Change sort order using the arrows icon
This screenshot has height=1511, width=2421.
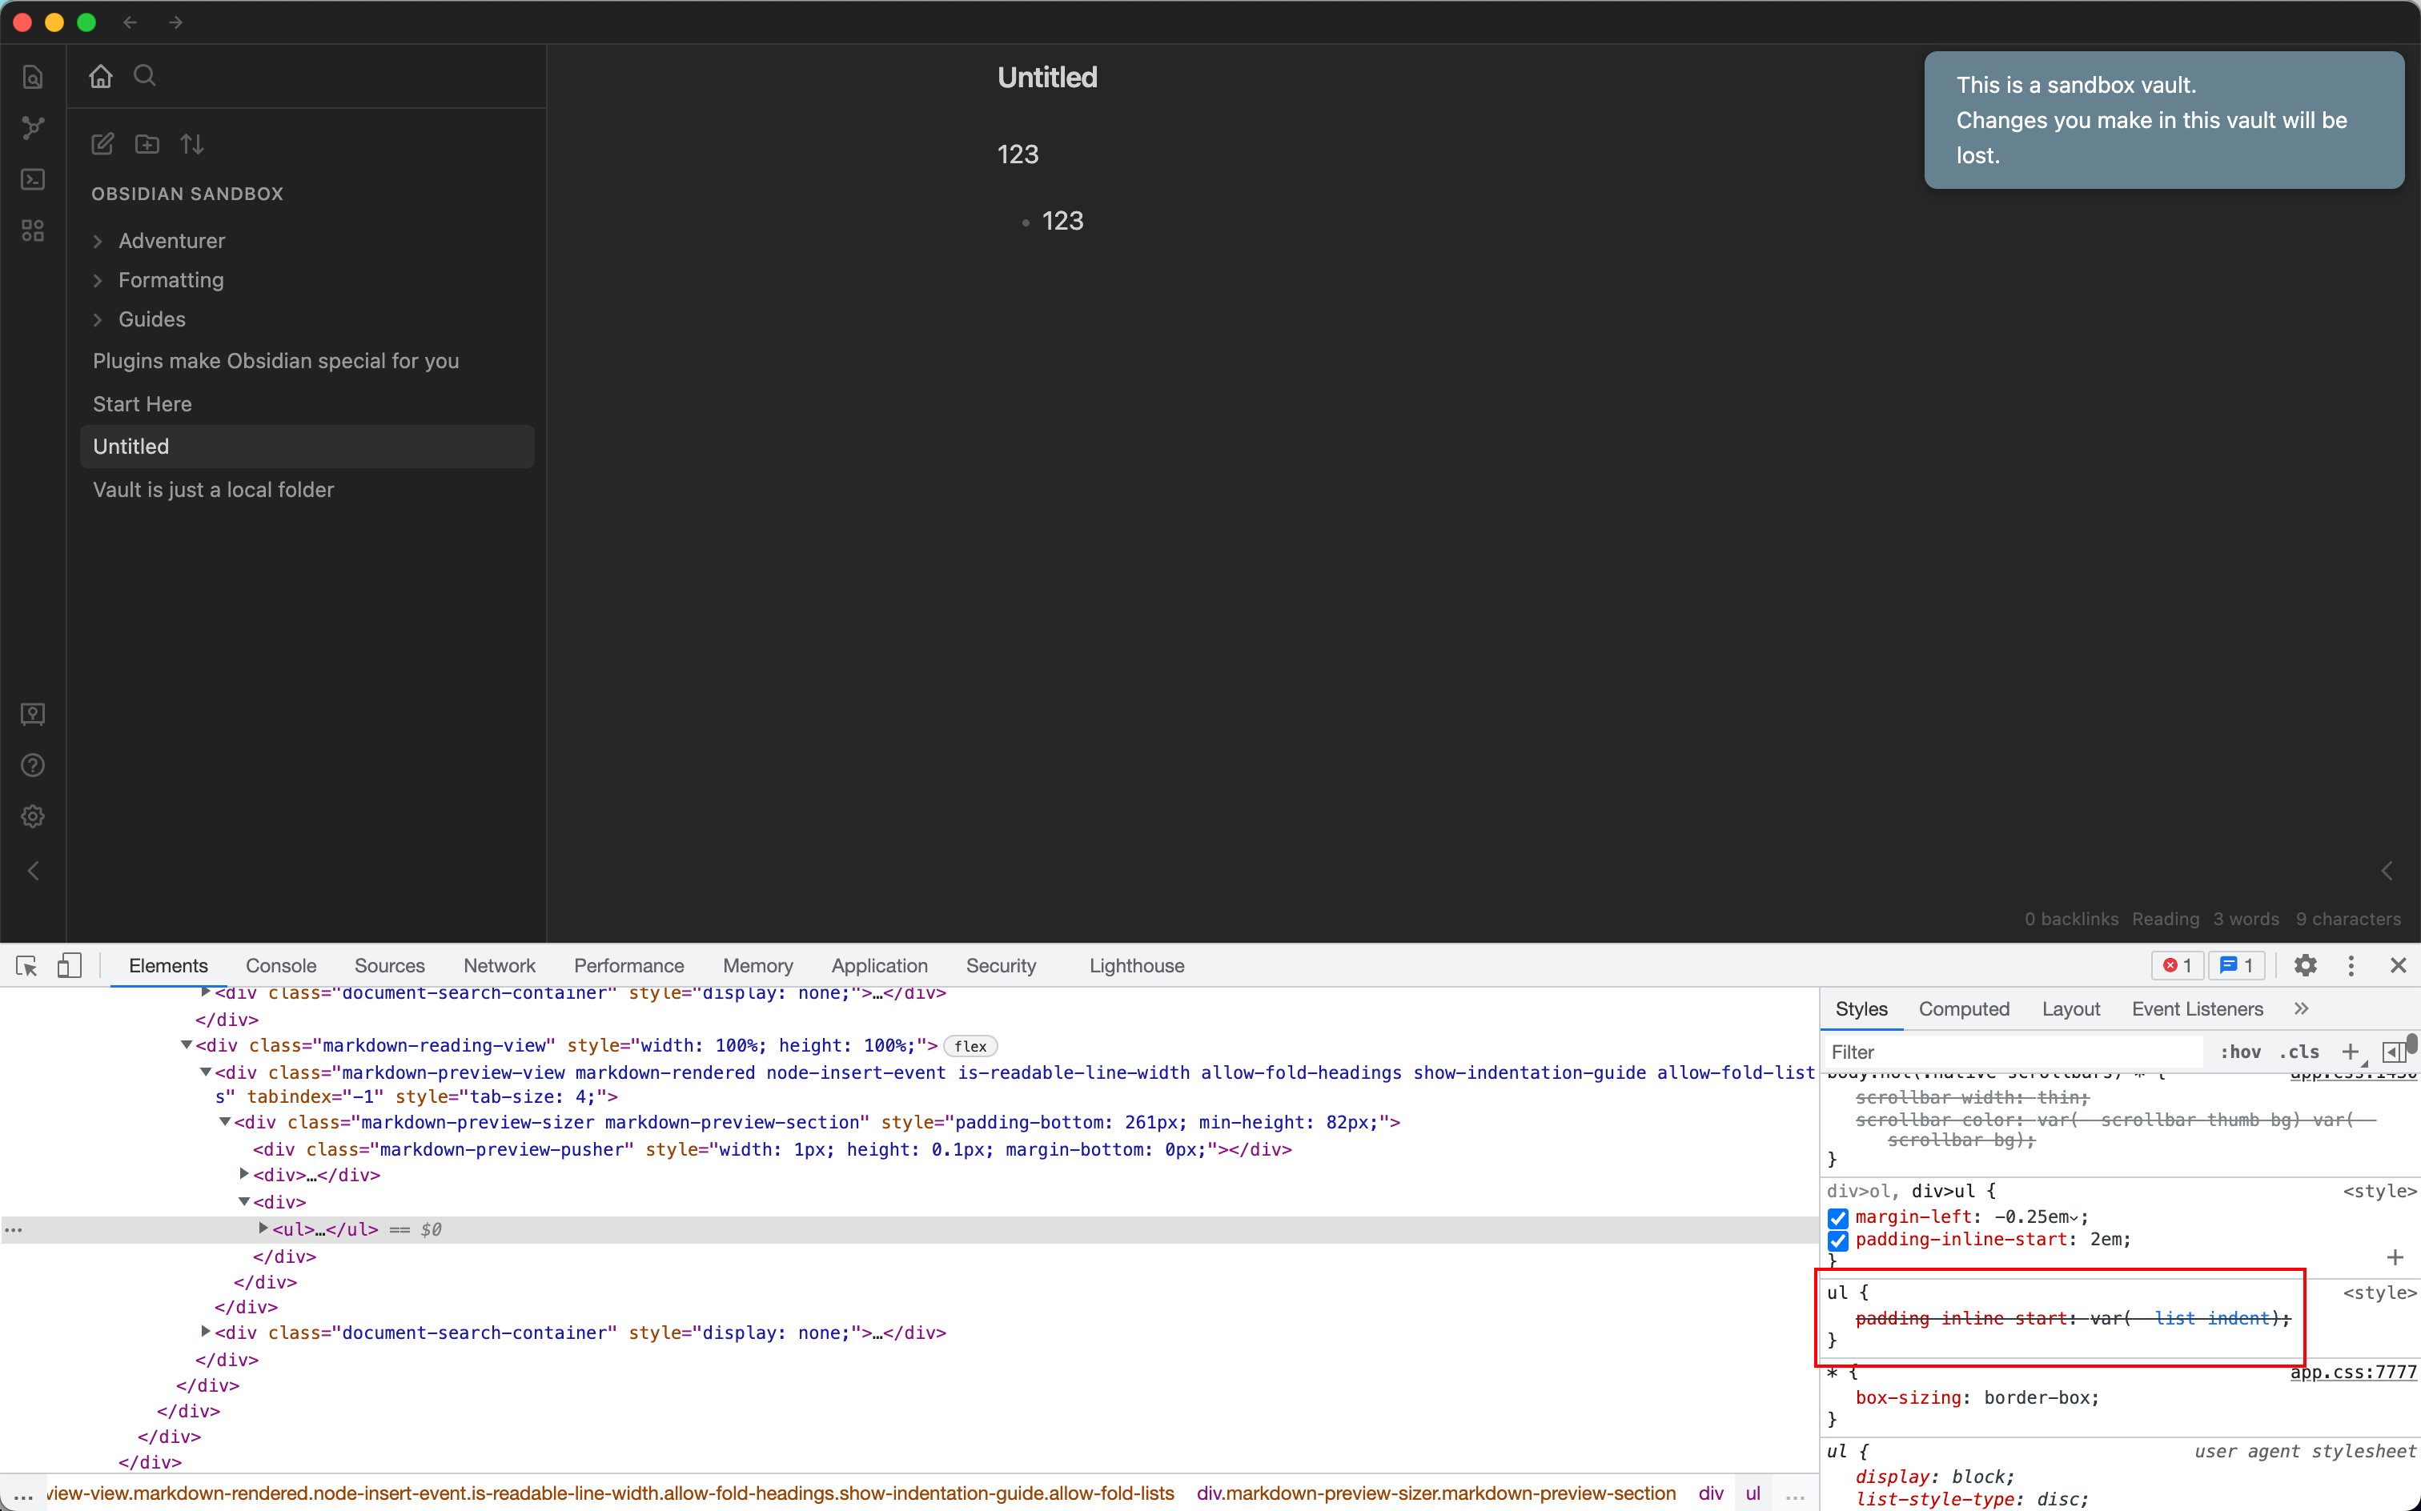coord(192,144)
